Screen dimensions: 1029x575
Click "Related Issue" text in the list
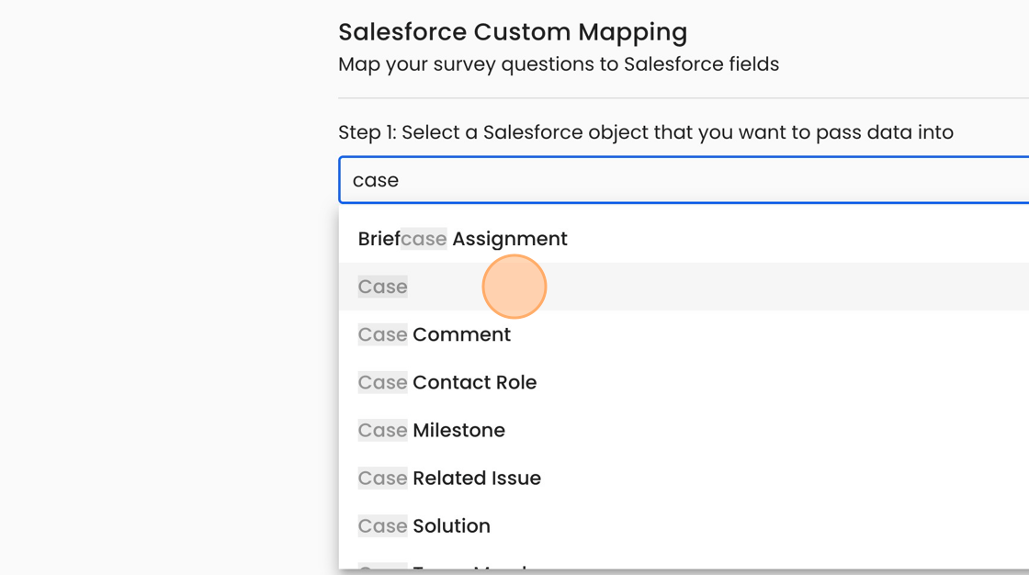pos(477,478)
